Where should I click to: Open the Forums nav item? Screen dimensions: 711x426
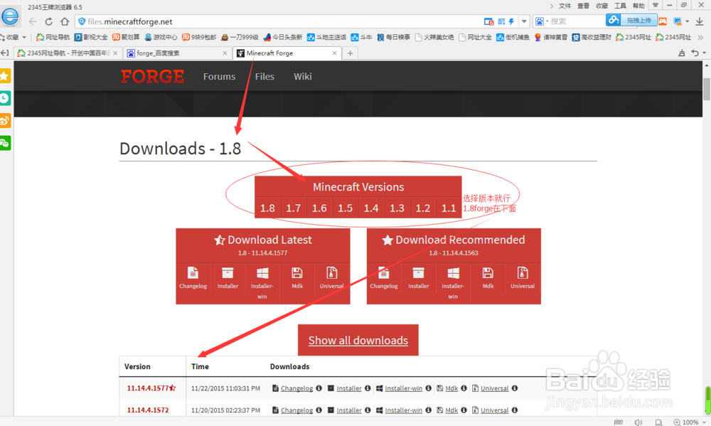click(219, 76)
